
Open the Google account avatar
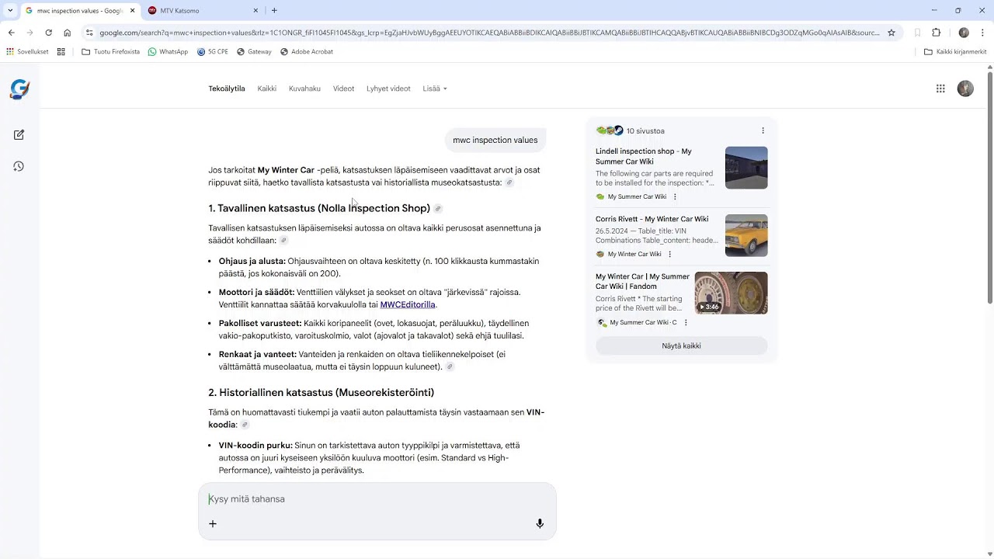965,89
